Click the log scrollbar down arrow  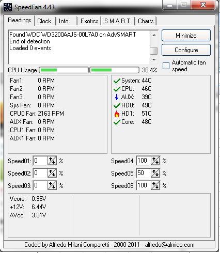[x=154, y=60]
